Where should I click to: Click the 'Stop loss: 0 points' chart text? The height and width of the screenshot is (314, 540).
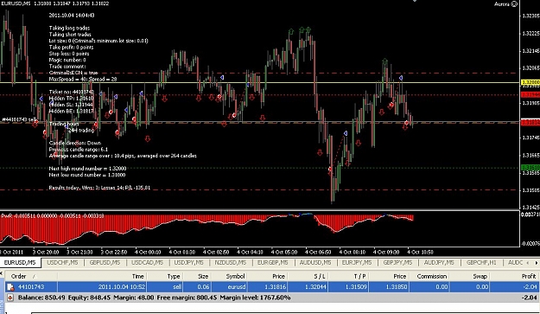(x=69, y=54)
